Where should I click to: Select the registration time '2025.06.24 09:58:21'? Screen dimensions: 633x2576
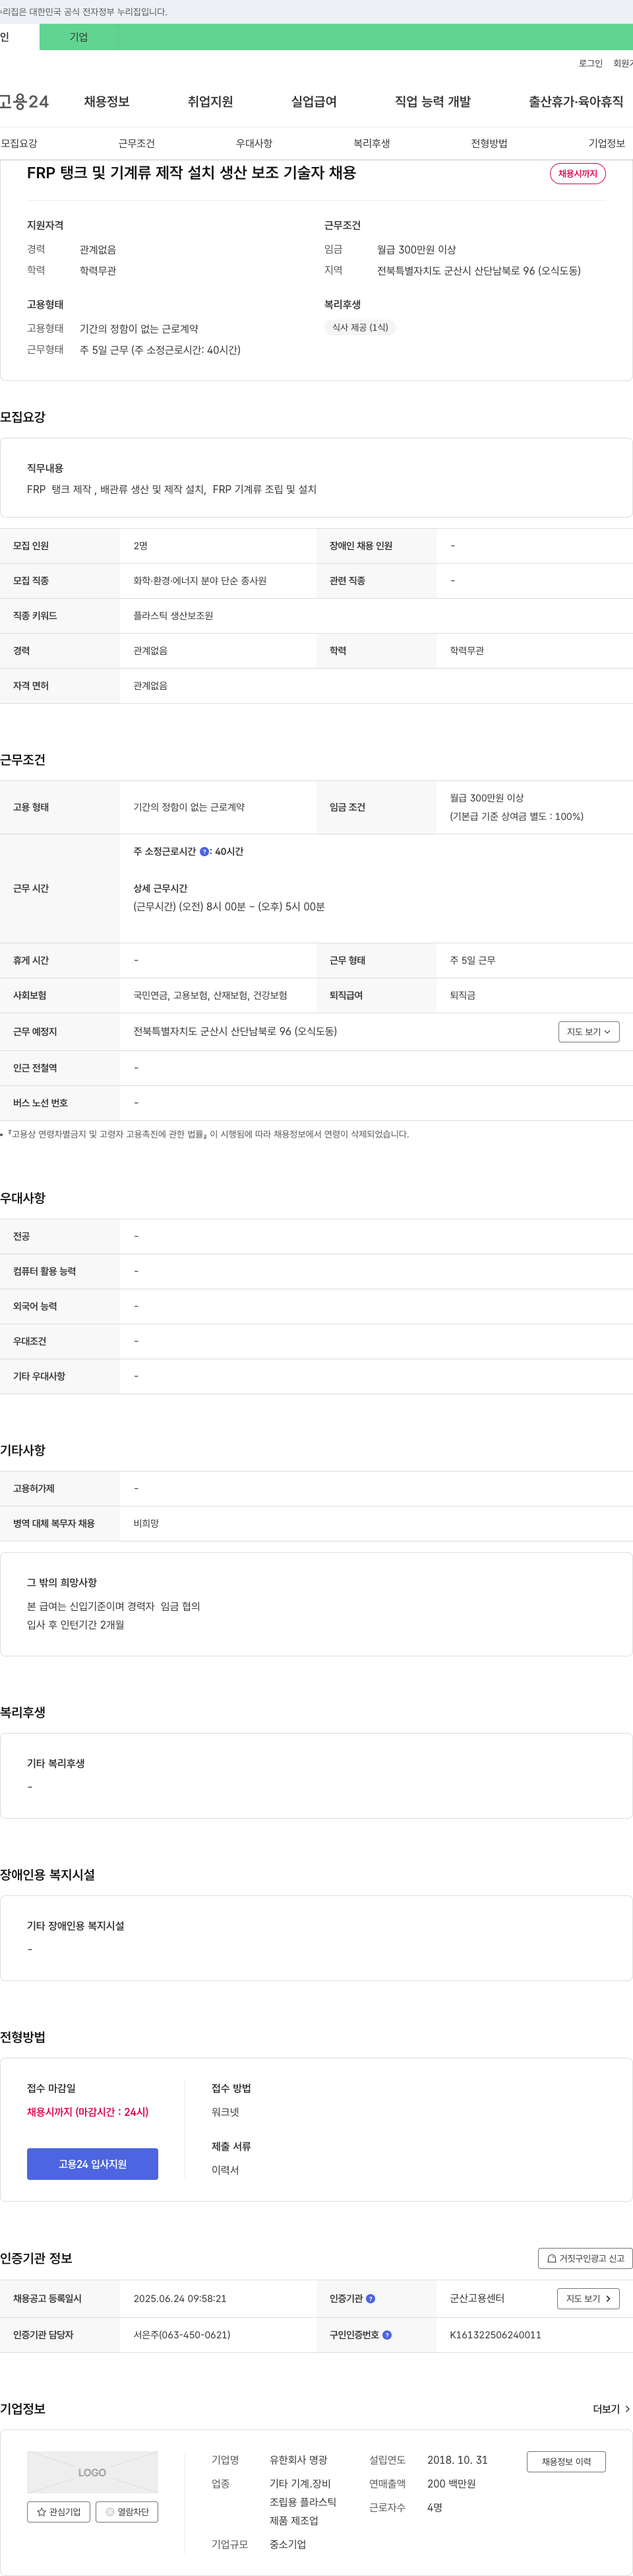click(180, 2298)
